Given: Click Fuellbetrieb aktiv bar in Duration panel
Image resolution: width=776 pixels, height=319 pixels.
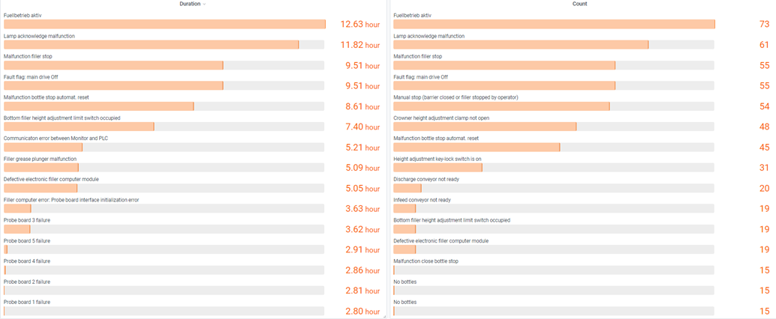Looking at the screenshot, I should (164, 25).
